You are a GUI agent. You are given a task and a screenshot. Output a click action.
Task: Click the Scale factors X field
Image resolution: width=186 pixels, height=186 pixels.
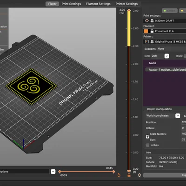pos(184,133)
